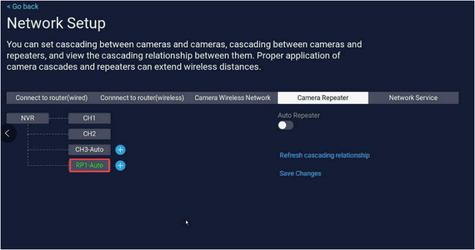This screenshot has width=475, height=250.
Task: Select the CH2 camera node
Action: tap(89, 134)
